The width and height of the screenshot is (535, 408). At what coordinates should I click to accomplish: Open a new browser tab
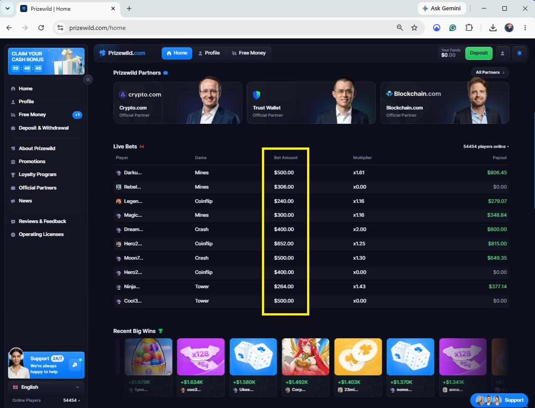(129, 8)
